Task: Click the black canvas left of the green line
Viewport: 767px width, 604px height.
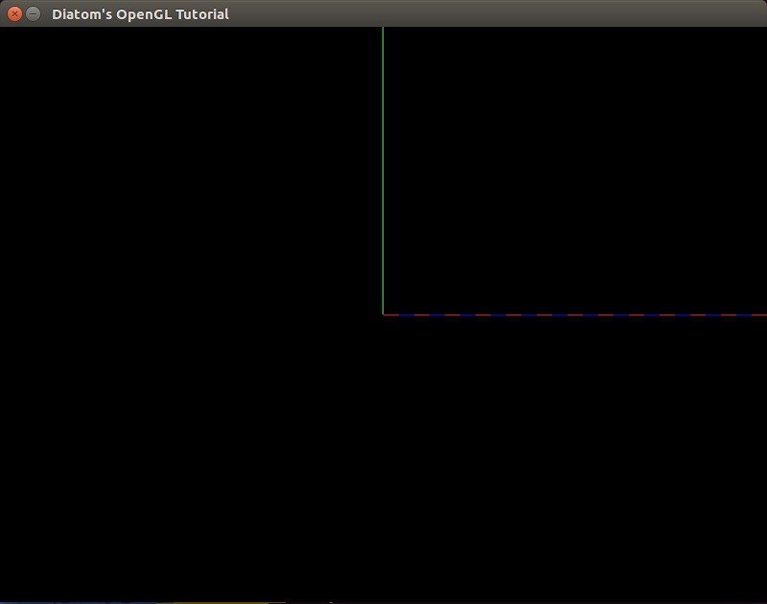Action: [x=192, y=173]
